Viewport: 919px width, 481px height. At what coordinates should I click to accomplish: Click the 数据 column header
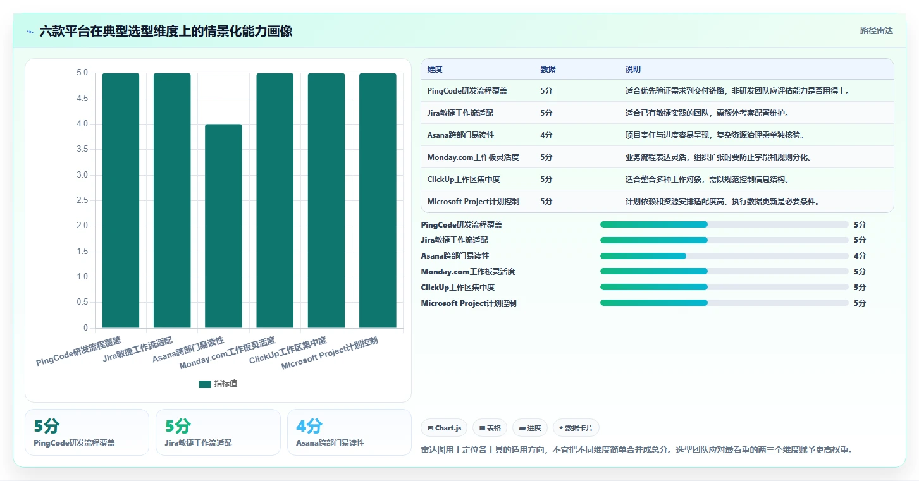click(x=548, y=69)
